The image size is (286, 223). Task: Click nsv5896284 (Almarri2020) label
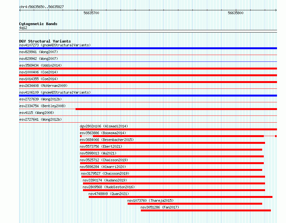(103, 167)
